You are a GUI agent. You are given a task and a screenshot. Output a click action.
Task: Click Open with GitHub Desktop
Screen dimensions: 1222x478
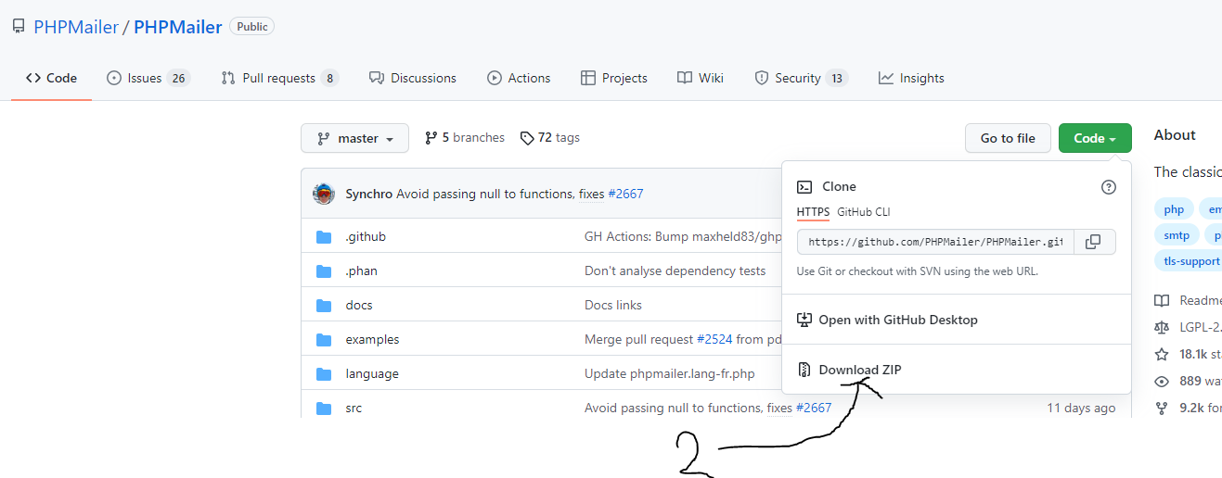tap(888, 320)
